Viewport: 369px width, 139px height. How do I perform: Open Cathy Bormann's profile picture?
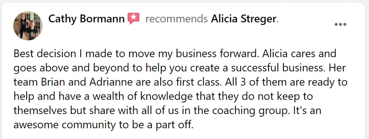[x=28, y=26]
